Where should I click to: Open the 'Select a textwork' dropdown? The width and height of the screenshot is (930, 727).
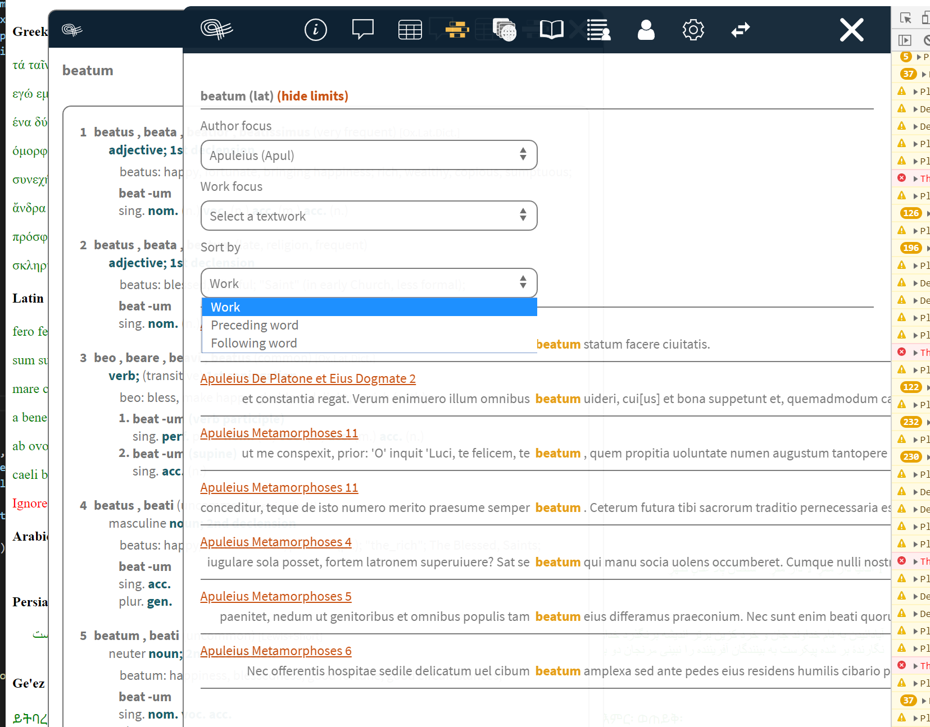[369, 216]
